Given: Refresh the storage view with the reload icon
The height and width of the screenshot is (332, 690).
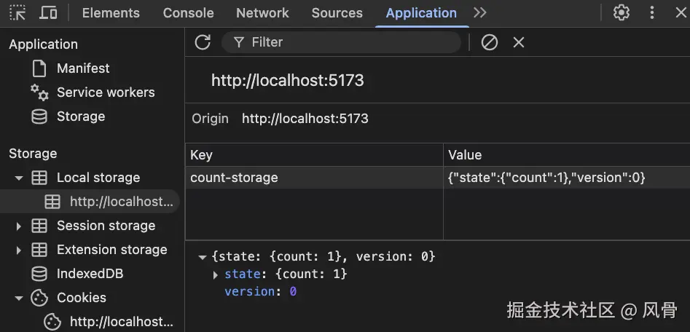Looking at the screenshot, I should (x=203, y=42).
